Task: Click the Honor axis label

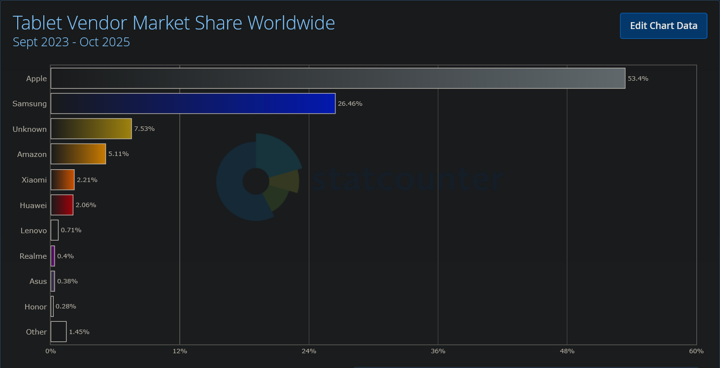Action: [x=35, y=307]
